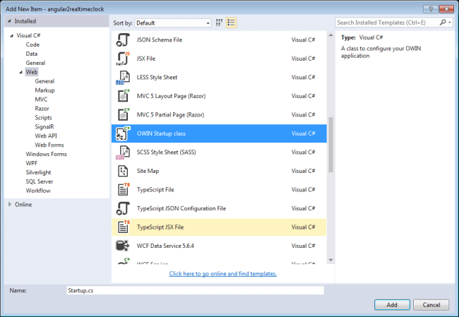Select Code category in tree

pos(32,44)
